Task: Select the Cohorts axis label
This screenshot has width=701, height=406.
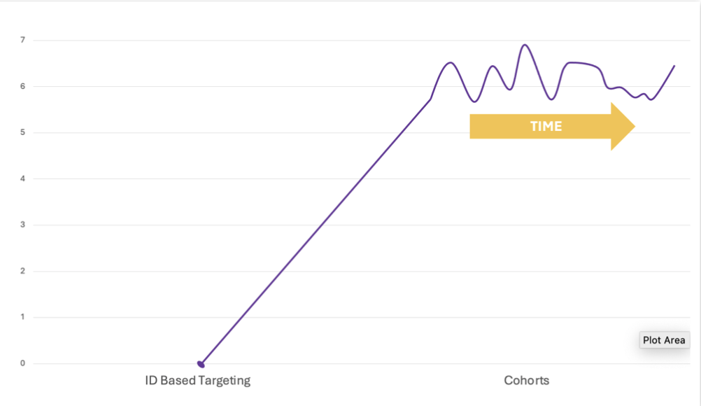Action: coord(526,381)
